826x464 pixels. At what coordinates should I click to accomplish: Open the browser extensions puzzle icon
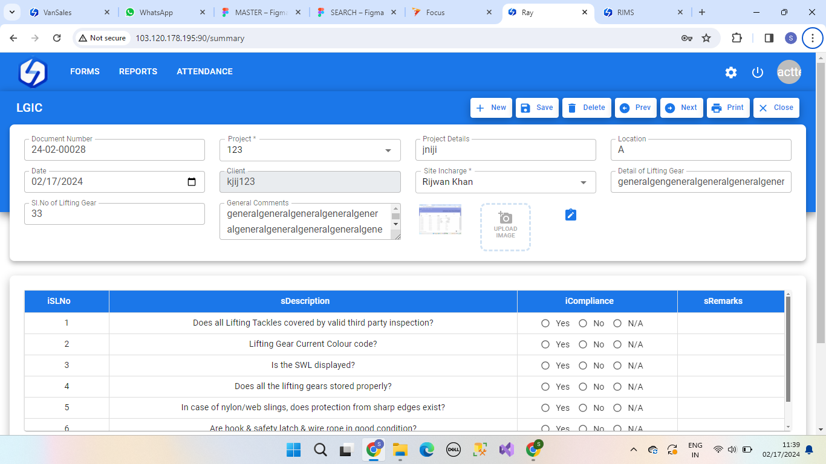737,38
